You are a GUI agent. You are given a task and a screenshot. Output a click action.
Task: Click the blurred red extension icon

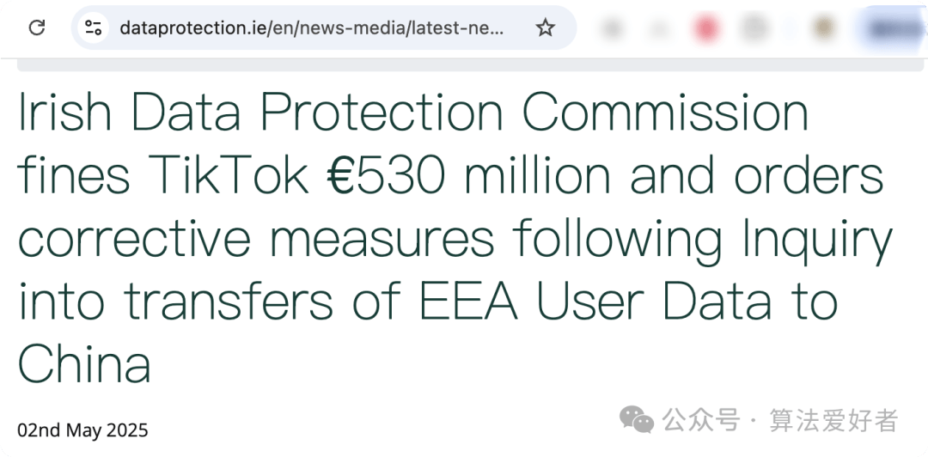(x=706, y=27)
